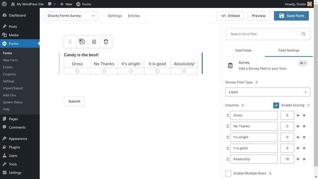Open the Entries tab in form header
Viewport: 318px width, 179px height.
point(134,15)
